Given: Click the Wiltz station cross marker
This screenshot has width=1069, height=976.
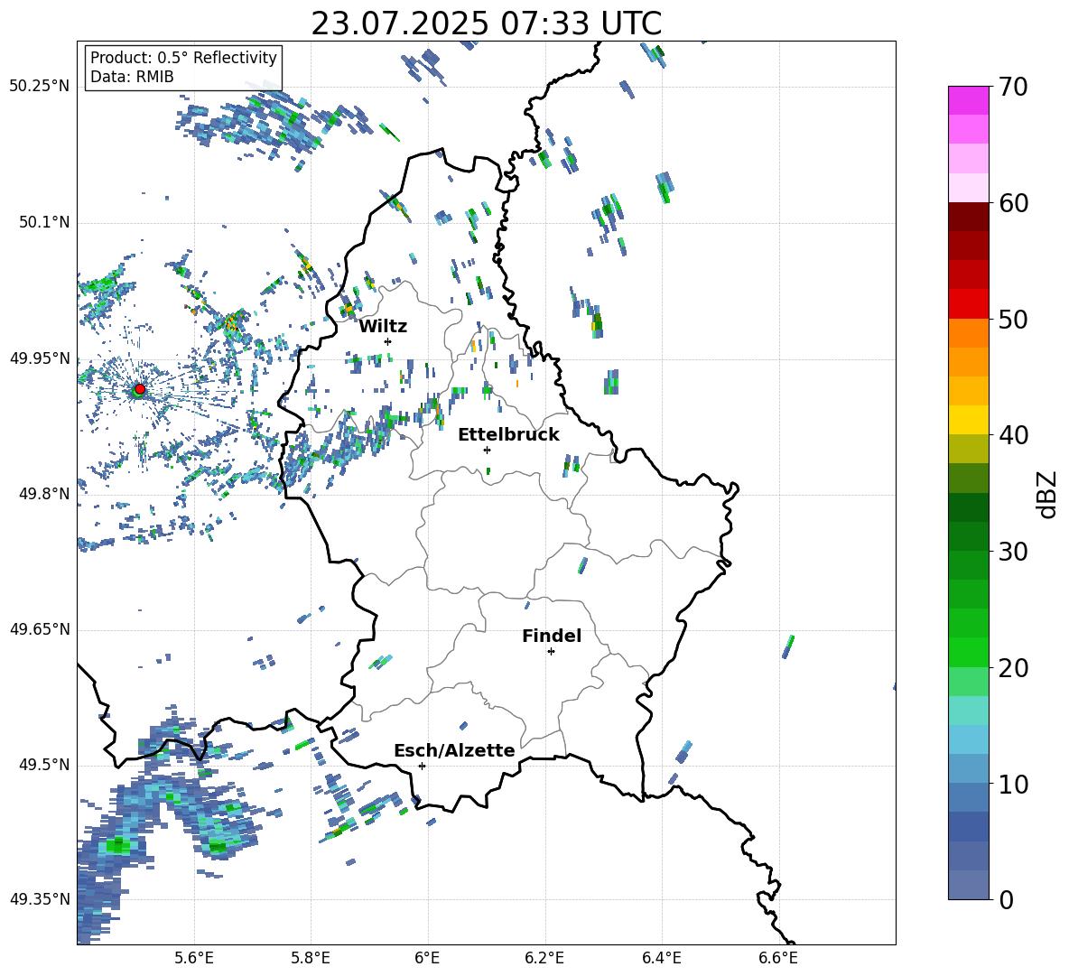Looking at the screenshot, I should (x=388, y=341).
